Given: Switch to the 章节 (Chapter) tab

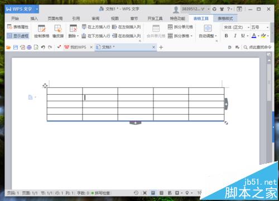Looking at the screenshot, I should (x=134, y=18).
